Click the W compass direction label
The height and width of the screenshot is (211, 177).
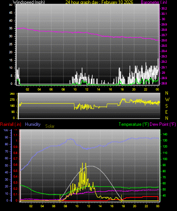[x=167, y=100]
